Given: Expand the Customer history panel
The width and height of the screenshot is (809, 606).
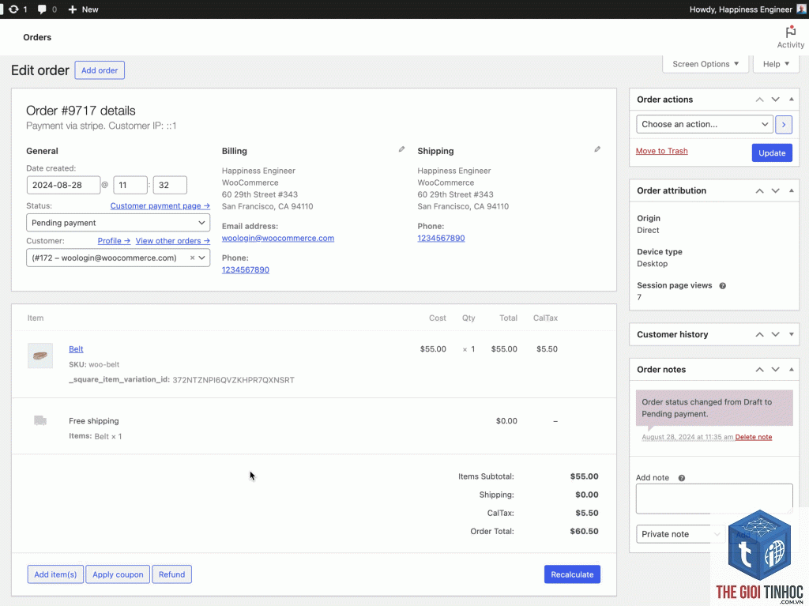Looking at the screenshot, I should pos(791,334).
